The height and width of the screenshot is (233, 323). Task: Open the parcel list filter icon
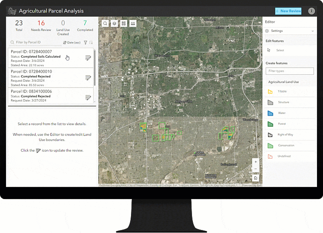[85, 43]
